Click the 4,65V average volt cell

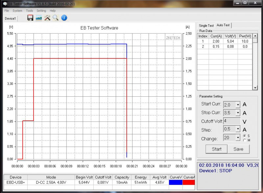tap(159, 182)
